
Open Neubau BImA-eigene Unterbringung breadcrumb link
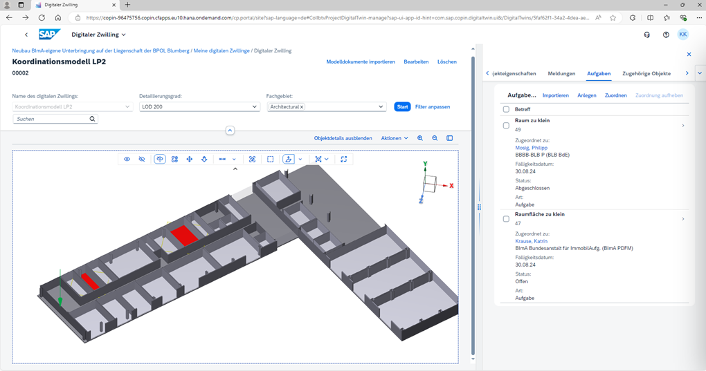pyautogui.click(x=101, y=50)
